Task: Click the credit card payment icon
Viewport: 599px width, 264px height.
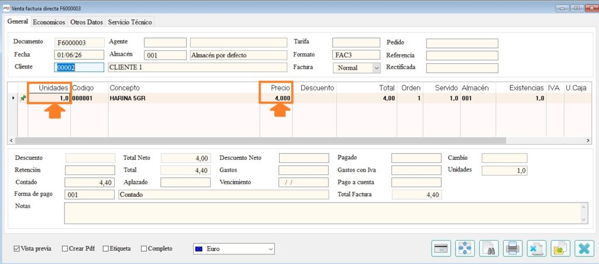Action: coord(441,248)
